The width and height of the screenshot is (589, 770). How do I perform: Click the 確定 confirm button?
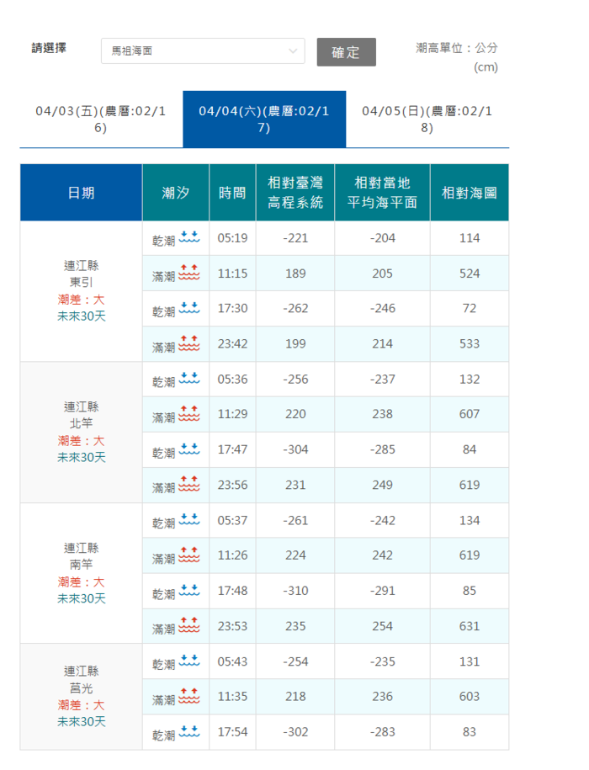click(x=346, y=52)
